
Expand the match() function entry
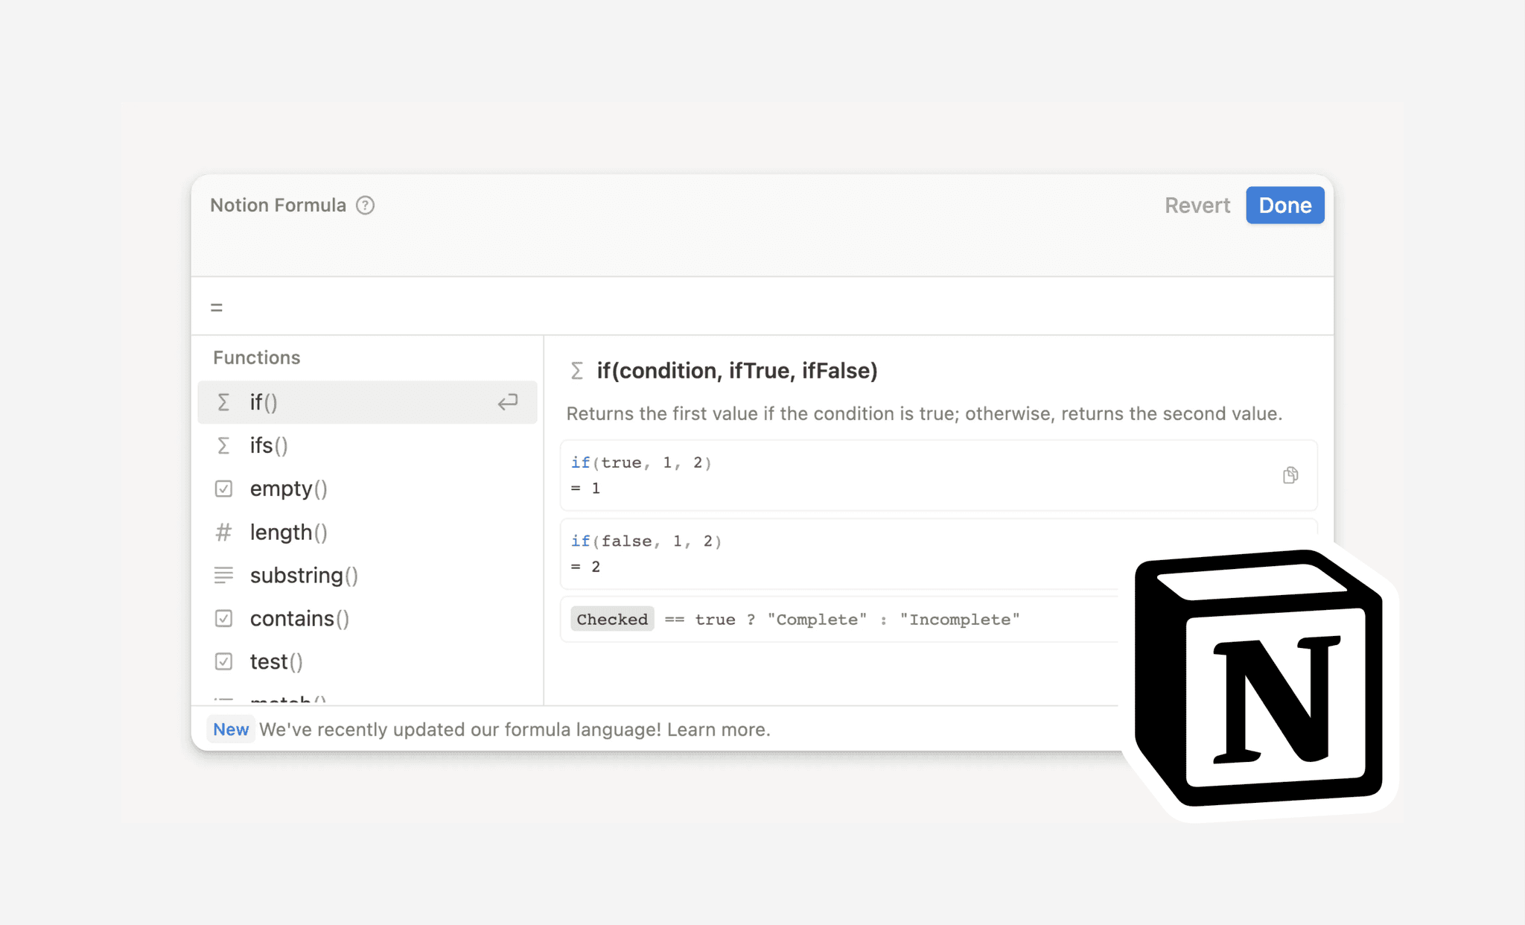pyautogui.click(x=289, y=702)
